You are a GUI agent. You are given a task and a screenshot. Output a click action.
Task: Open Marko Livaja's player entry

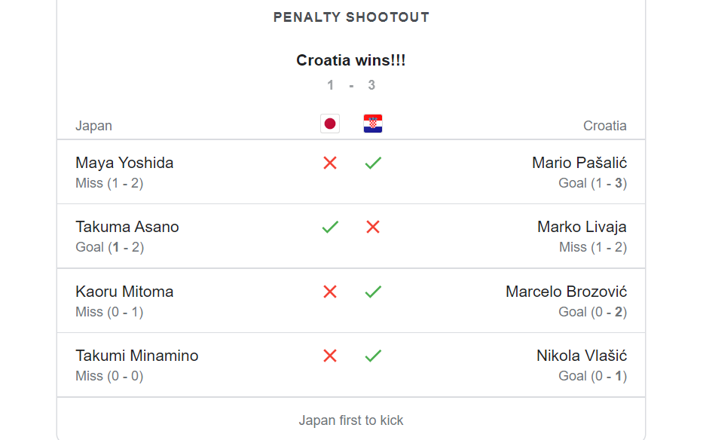point(582,227)
